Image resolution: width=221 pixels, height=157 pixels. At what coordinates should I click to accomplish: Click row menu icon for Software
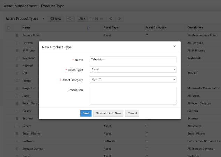tap(17, 141)
